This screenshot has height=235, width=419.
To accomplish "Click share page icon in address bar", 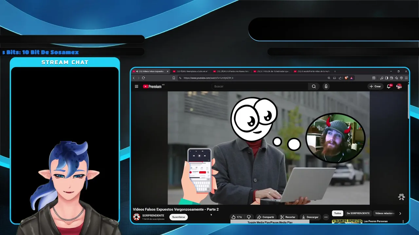I will [340, 78].
